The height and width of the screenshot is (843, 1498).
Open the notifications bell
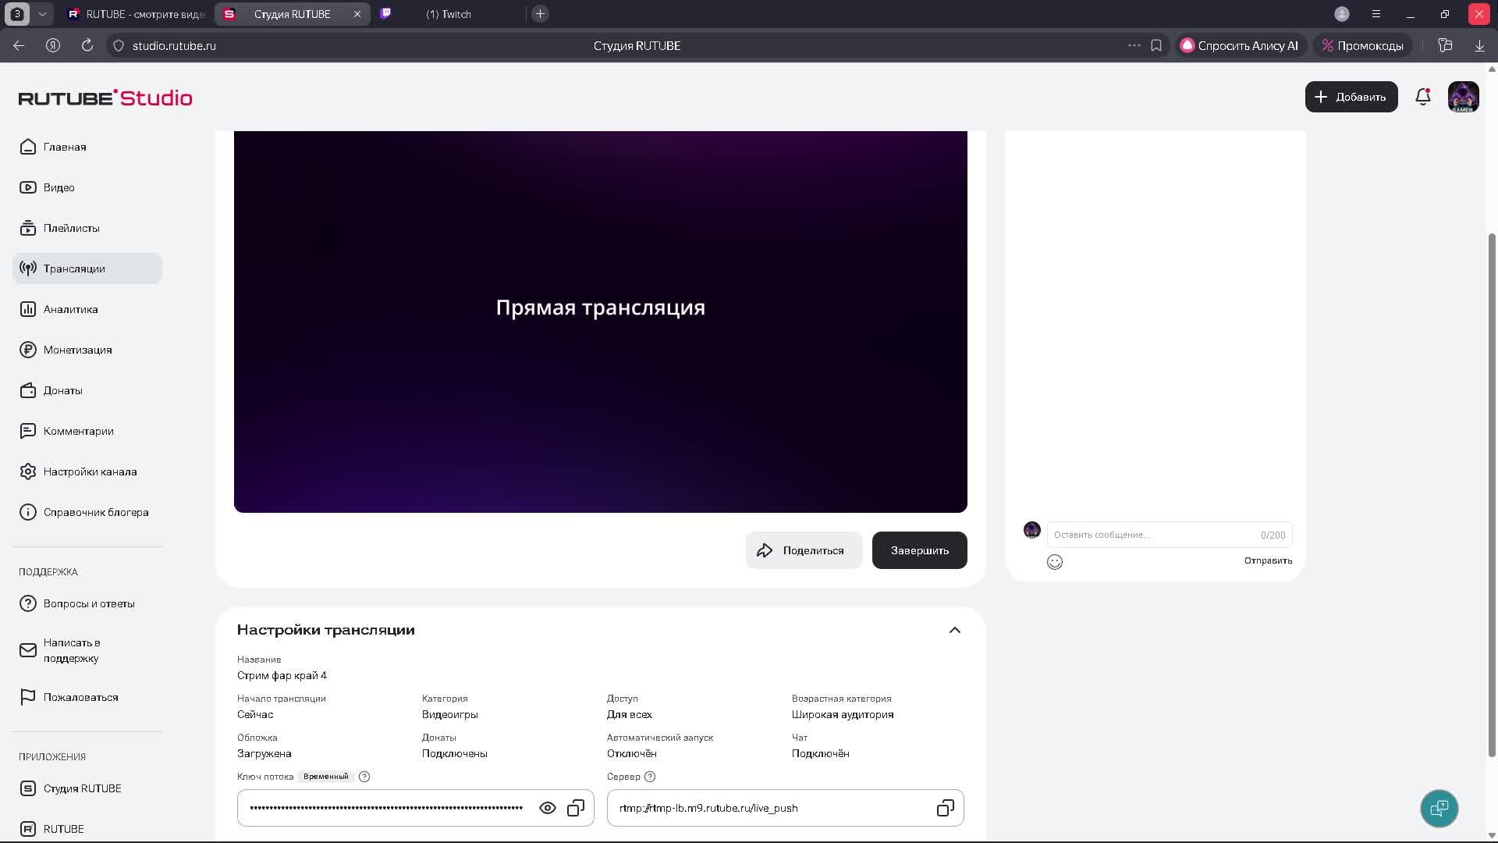point(1422,97)
